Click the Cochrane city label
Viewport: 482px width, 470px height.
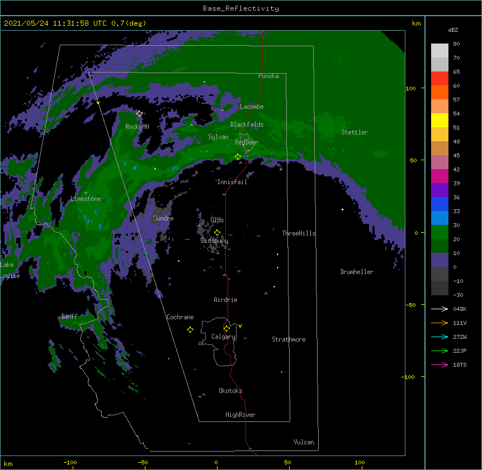coord(180,317)
